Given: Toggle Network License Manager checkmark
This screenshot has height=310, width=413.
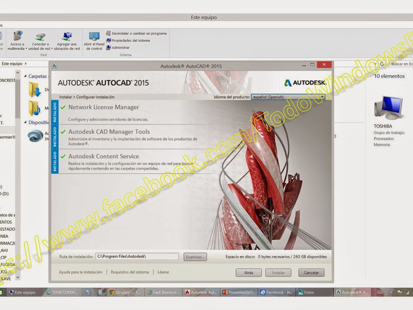Looking at the screenshot, I should (x=63, y=107).
